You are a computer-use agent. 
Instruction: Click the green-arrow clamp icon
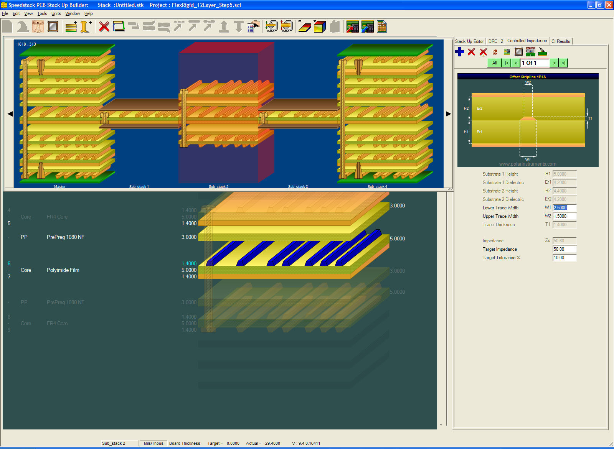272,26
